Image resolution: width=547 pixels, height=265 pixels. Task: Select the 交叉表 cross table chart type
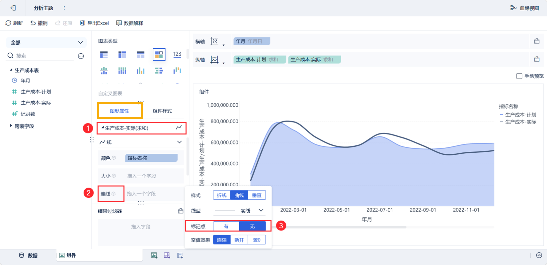coord(122,54)
